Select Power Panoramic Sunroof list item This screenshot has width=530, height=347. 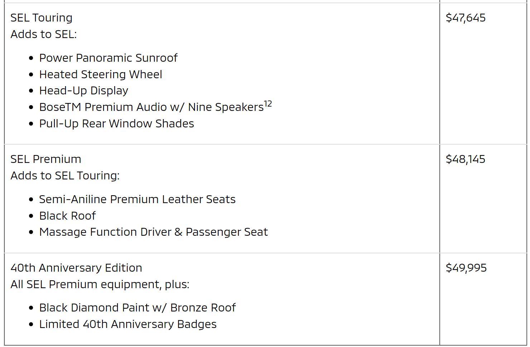(108, 58)
